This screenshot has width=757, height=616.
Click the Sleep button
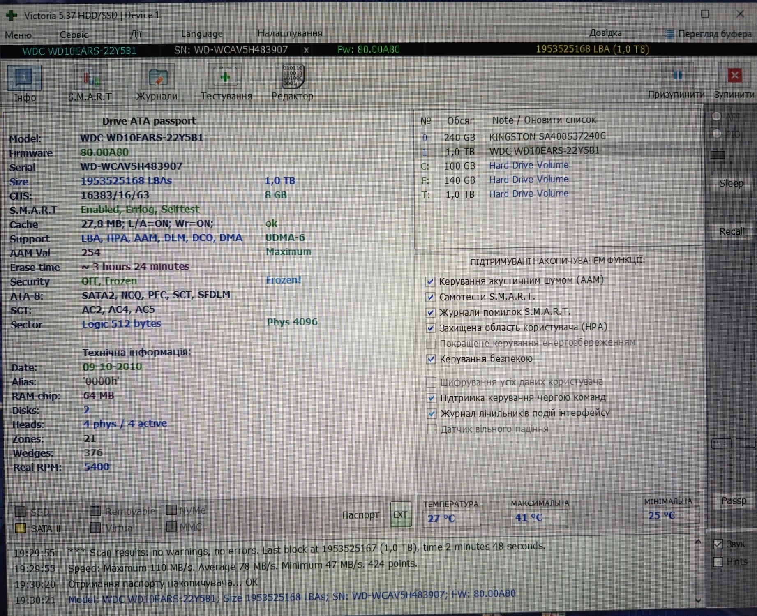pos(731,183)
